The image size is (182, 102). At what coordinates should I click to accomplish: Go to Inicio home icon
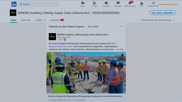[x=83, y=3]
